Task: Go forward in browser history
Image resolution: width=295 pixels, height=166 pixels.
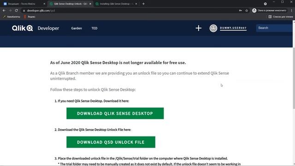Action: [10, 11]
